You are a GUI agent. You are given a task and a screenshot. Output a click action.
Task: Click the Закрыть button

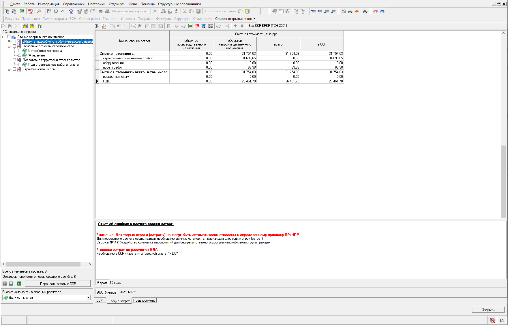(488, 310)
